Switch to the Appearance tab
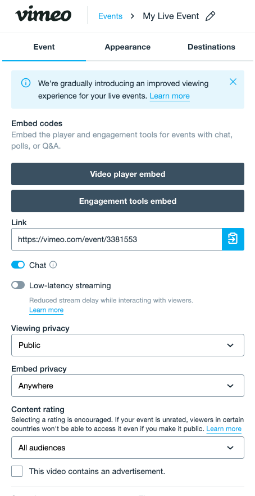 [x=128, y=47]
